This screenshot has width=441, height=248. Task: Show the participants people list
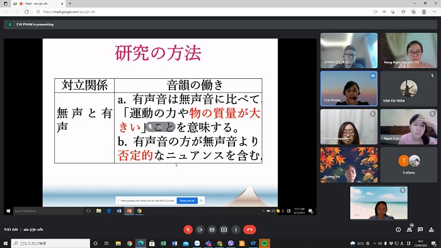409,230
